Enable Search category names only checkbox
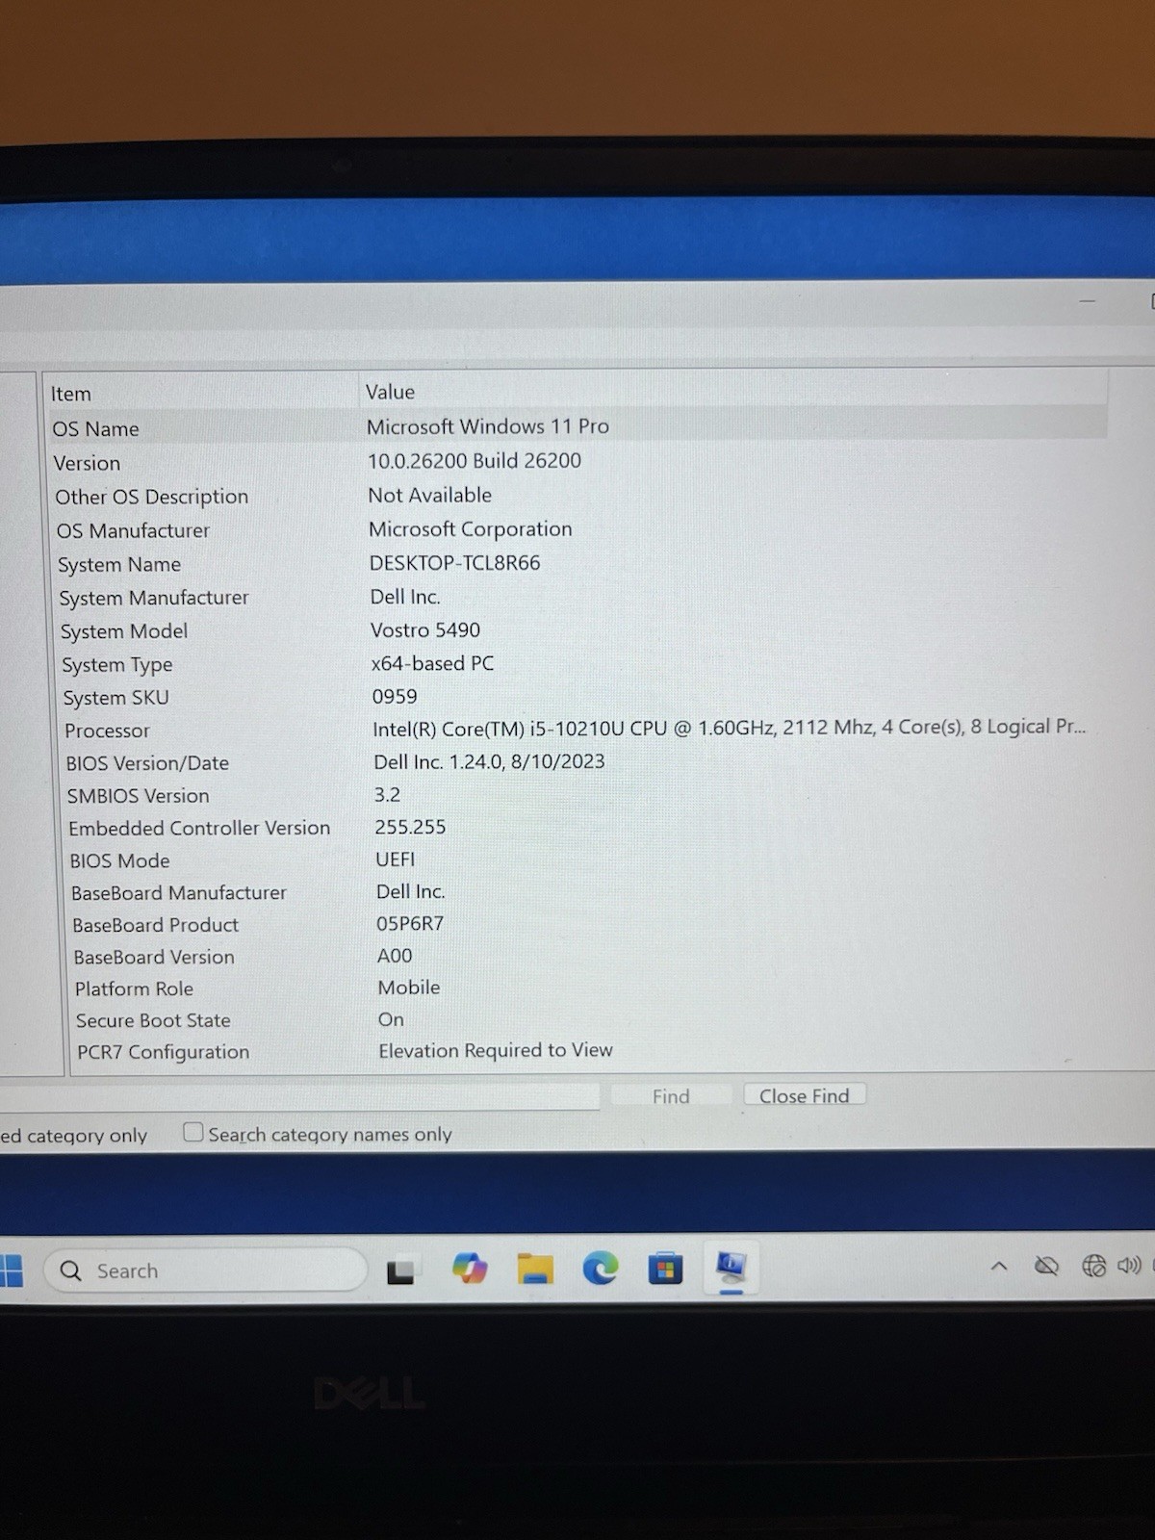This screenshot has height=1540, width=1155. click(193, 1133)
